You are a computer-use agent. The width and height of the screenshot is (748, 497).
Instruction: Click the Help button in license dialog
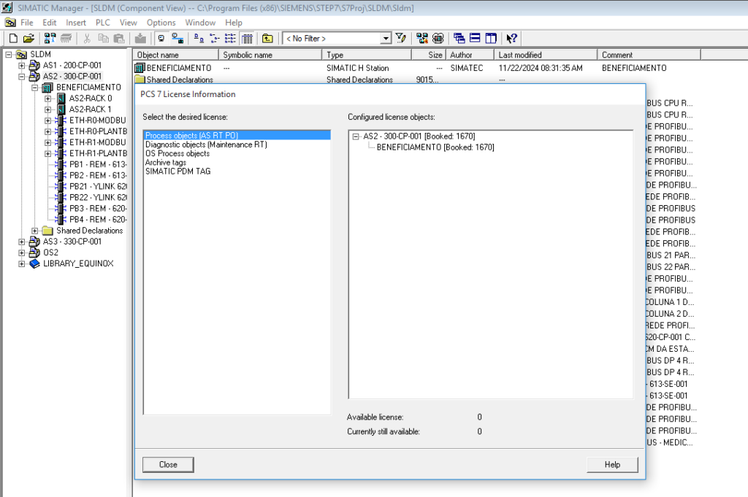(x=612, y=465)
